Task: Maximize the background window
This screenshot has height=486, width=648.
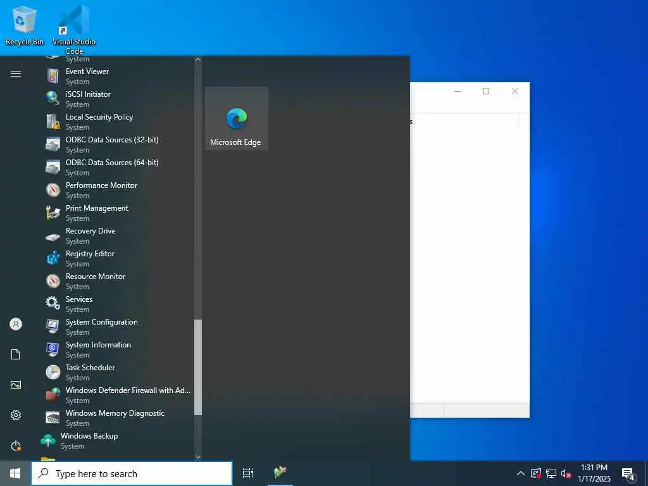Action: click(486, 91)
